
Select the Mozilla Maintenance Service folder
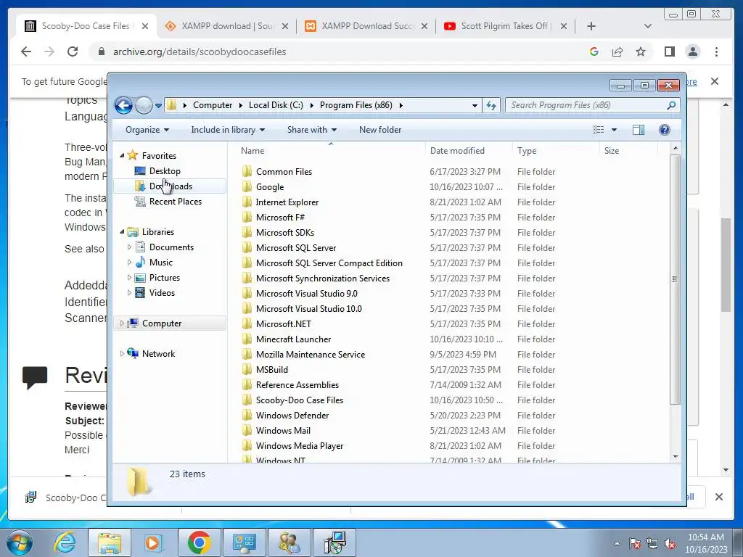click(311, 354)
